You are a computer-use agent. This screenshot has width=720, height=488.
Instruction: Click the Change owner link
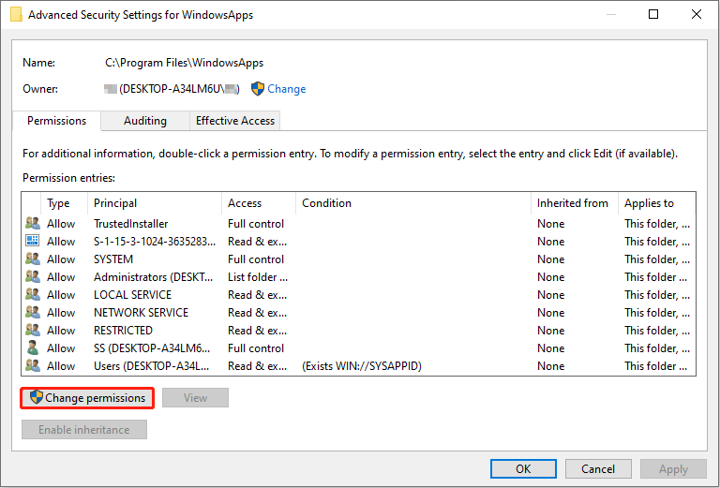(x=287, y=89)
